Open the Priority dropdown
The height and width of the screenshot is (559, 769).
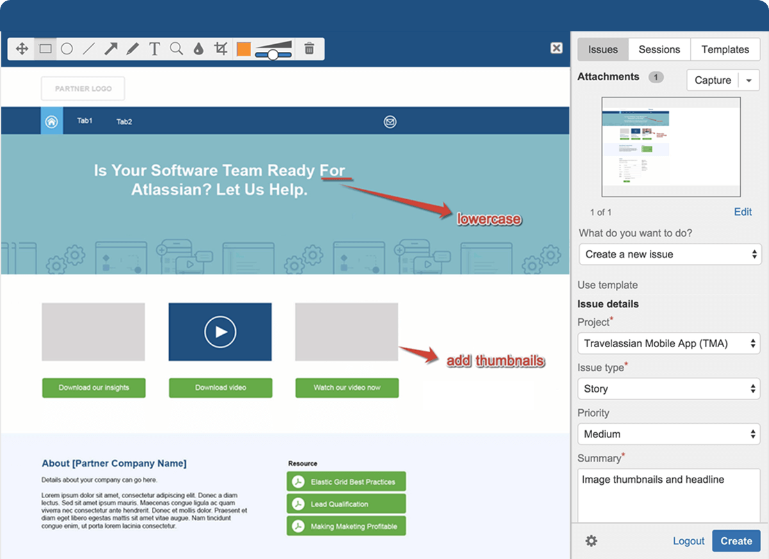(668, 434)
